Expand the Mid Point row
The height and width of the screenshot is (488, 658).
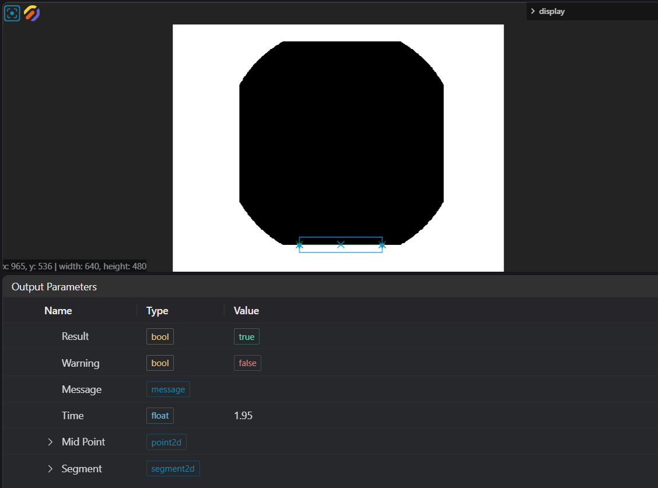coord(50,442)
